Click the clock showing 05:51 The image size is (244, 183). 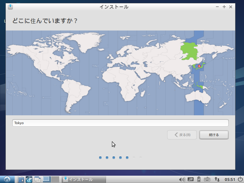pyautogui.click(x=229, y=179)
